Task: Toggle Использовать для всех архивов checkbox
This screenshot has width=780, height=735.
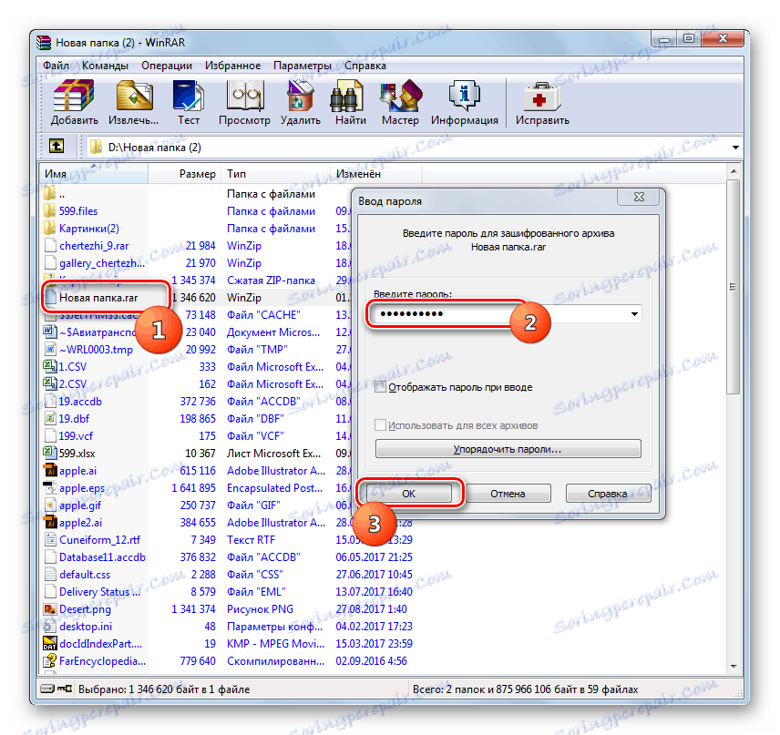Action: 381,425
